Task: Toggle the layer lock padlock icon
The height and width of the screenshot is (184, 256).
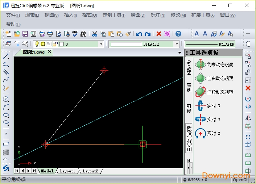Action: tap(55, 44)
